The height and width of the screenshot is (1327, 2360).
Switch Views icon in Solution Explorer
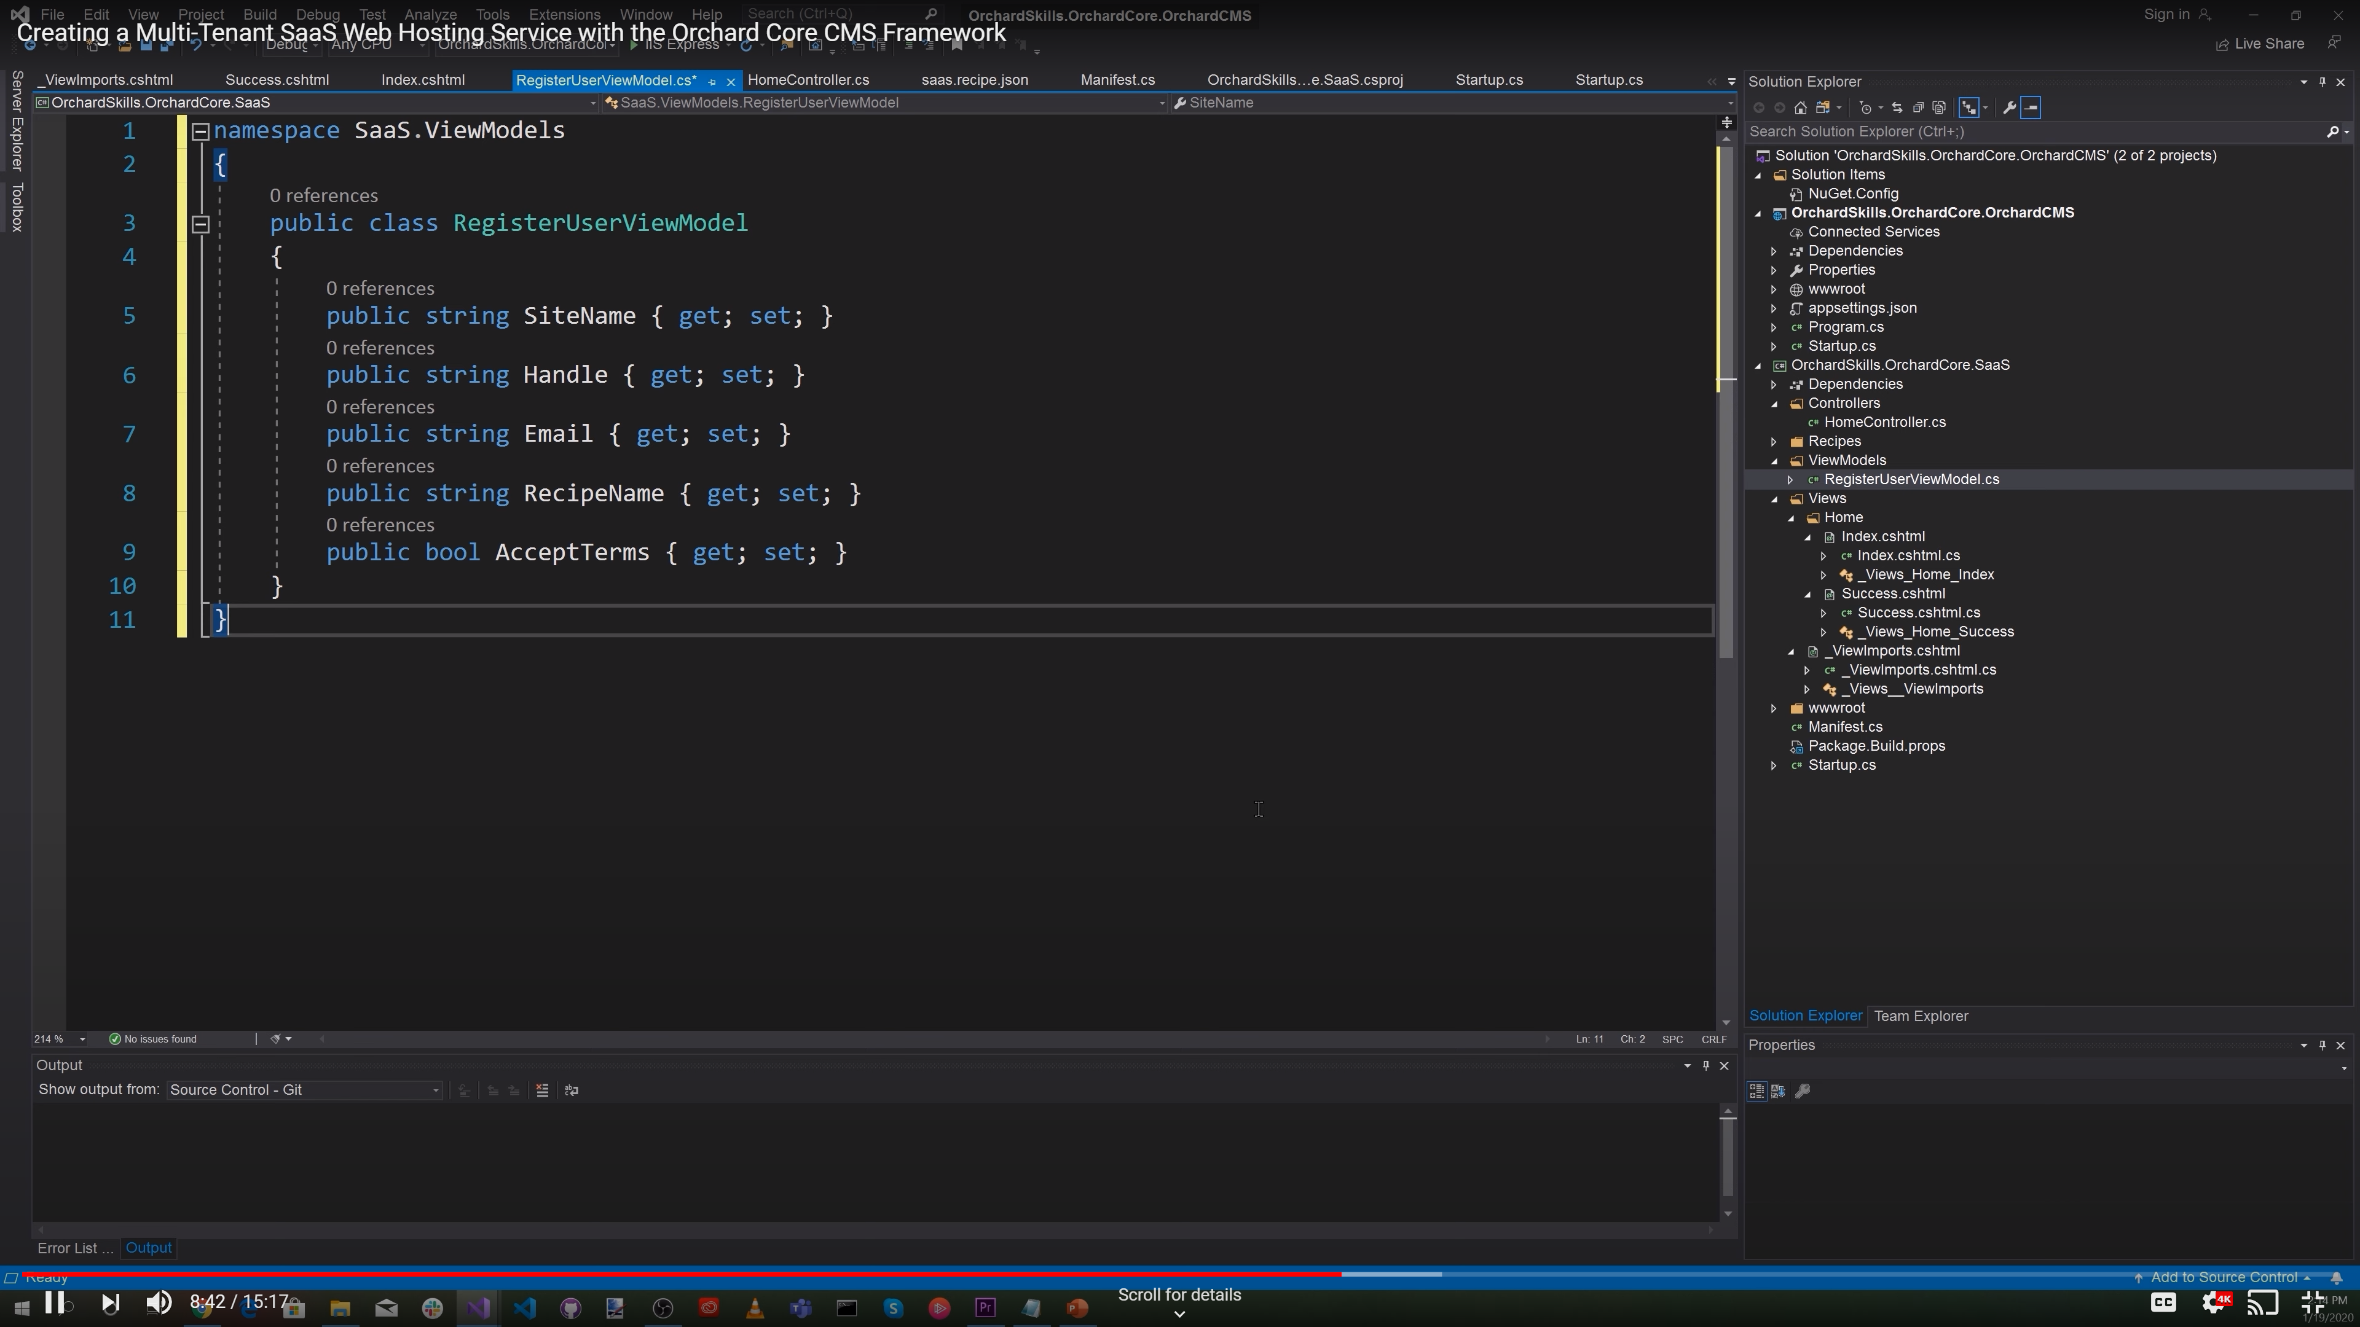pyautogui.click(x=1822, y=108)
